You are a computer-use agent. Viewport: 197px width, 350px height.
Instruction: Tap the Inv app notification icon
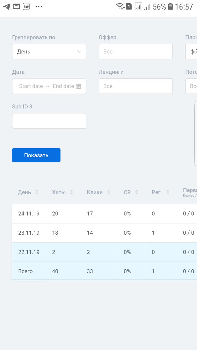tap(26, 6)
